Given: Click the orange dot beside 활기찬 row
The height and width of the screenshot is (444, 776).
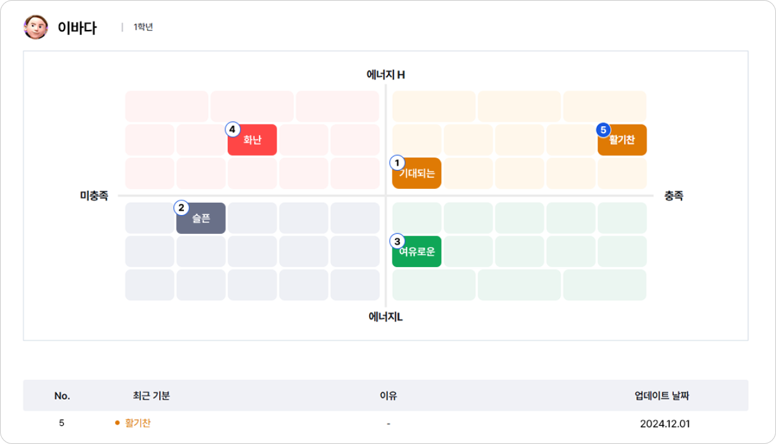Looking at the screenshot, I should click(117, 423).
